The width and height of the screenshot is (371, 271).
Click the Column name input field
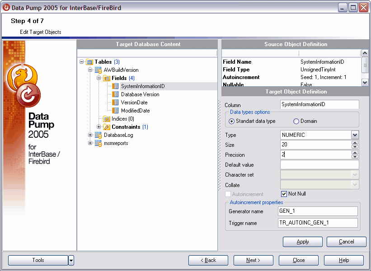pyautogui.click(x=319, y=104)
